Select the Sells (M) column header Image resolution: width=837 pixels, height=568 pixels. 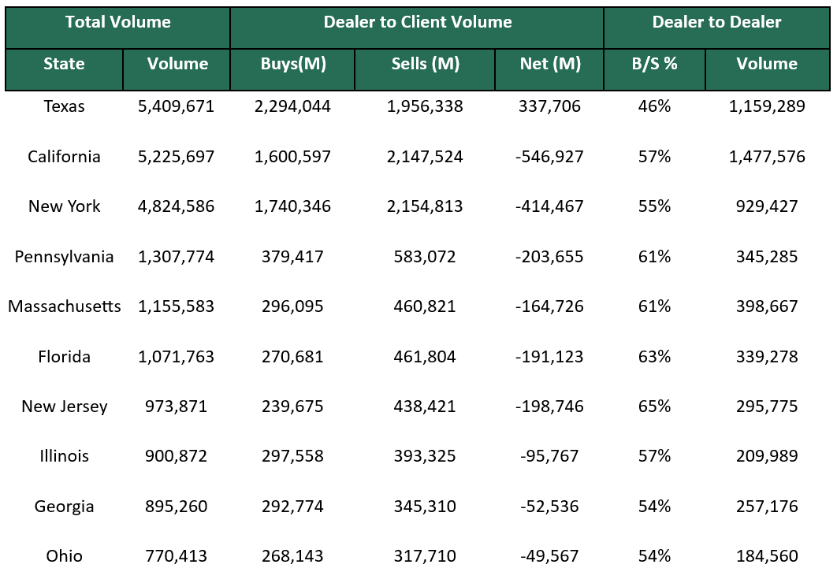pos(425,65)
